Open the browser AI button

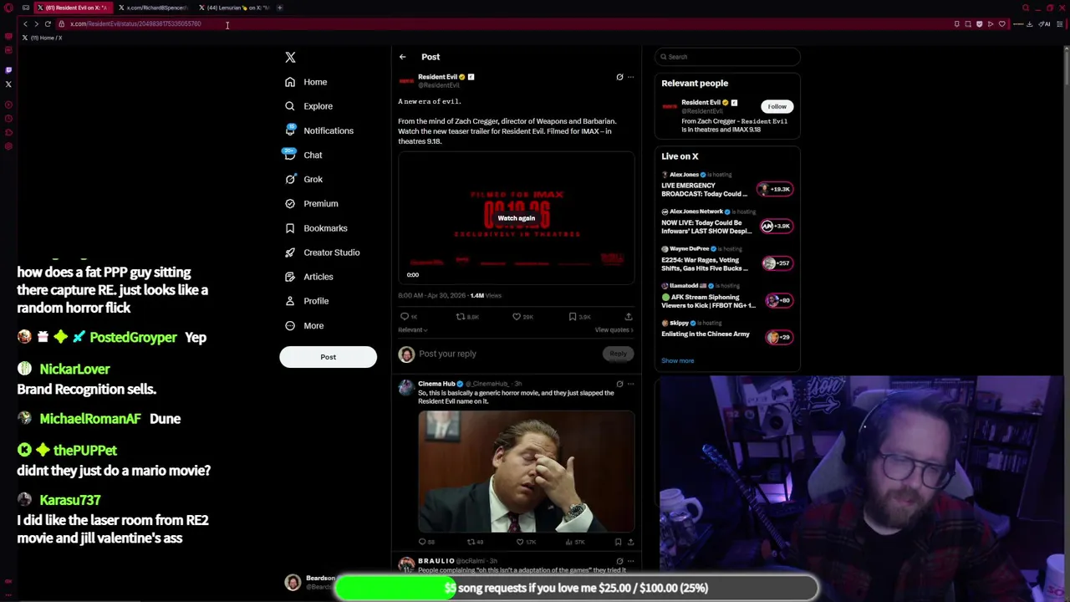point(1045,24)
